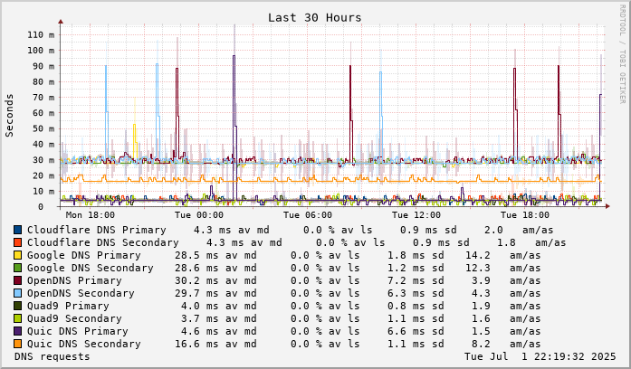The height and width of the screenshot is (369, 631).
Task: Click the '30.2 ms' OpenDNS Primary median value
Action: coord(196,280)
